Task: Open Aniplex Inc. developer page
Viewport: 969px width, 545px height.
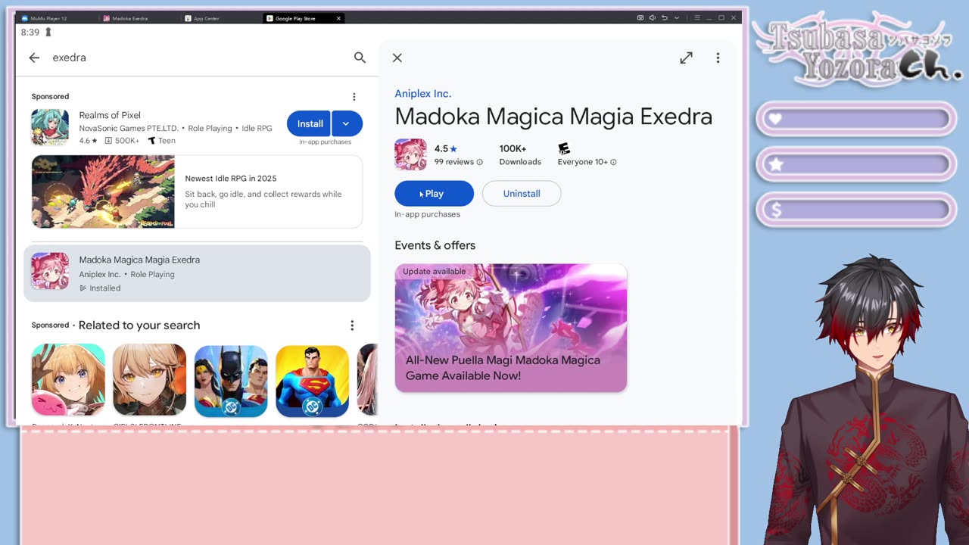Action: [x=422, y=94]
